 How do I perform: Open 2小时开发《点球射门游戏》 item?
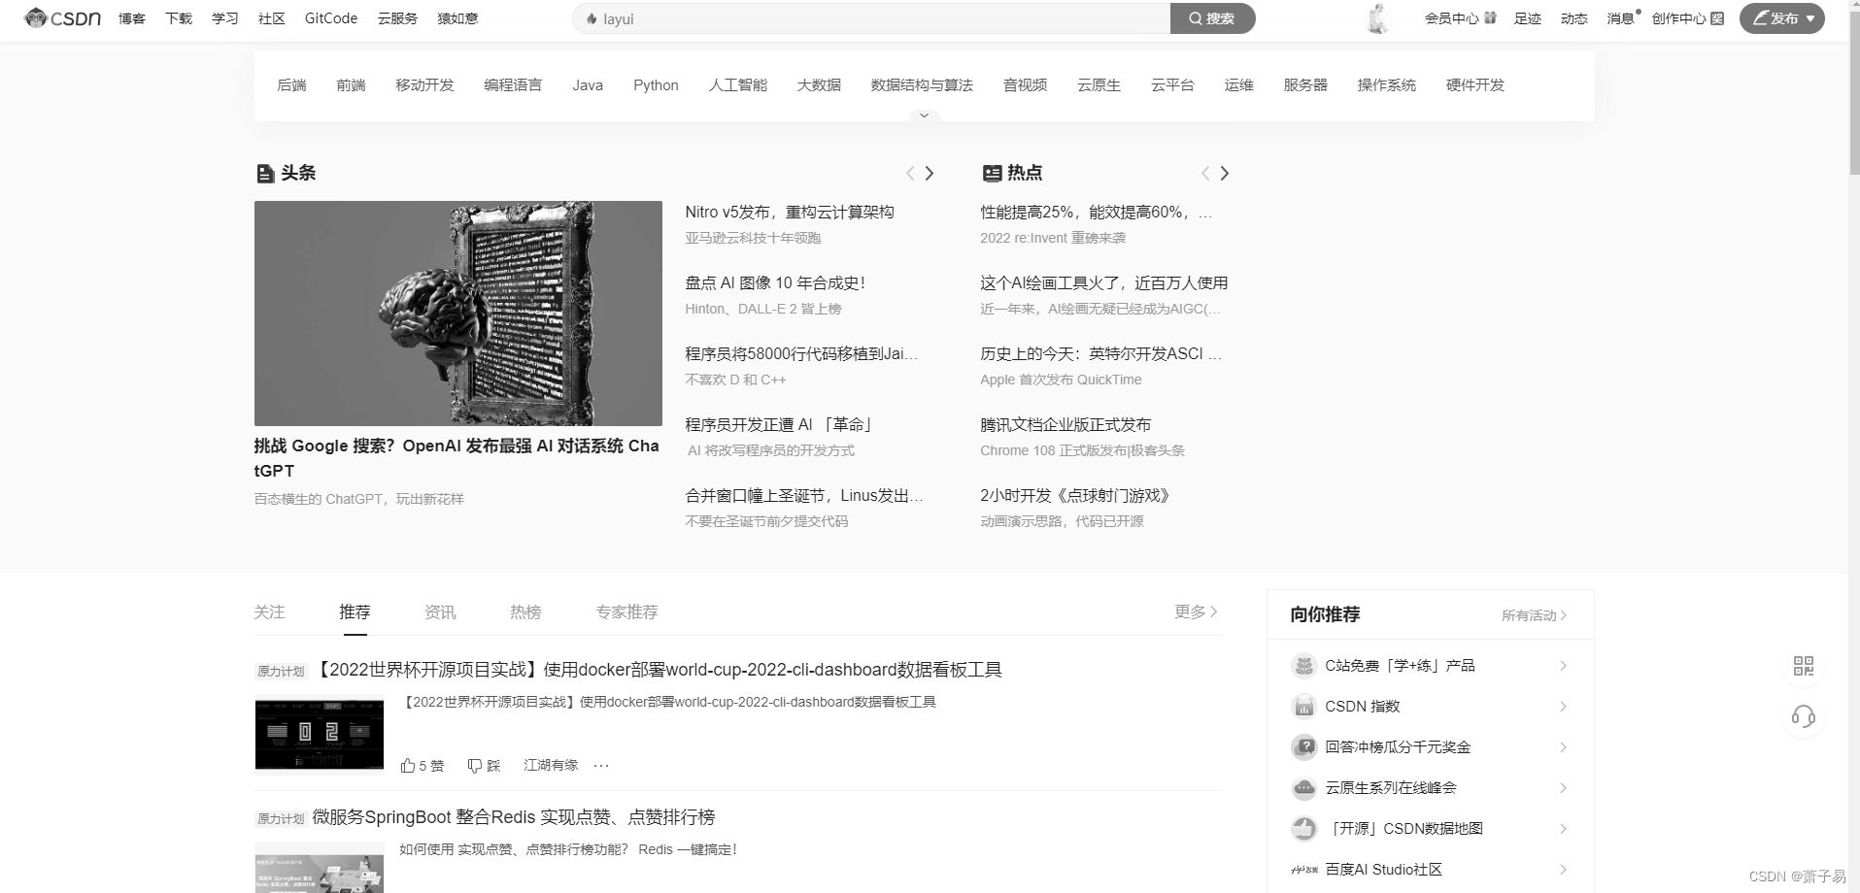tap(1075, 495)
